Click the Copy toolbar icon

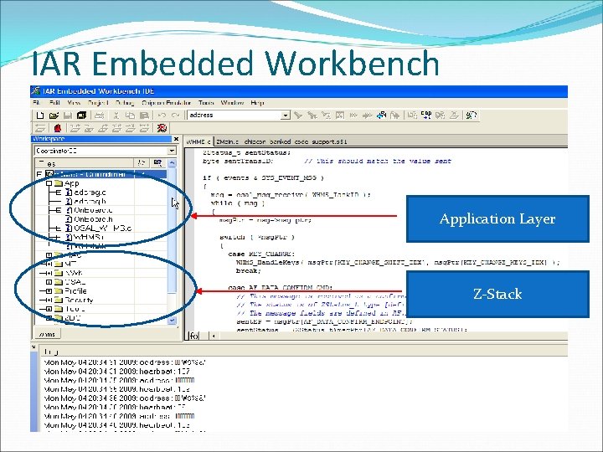click(131, 115)
